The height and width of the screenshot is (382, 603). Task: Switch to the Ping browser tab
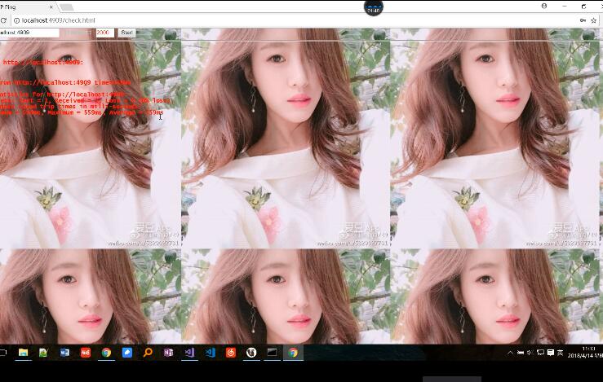(x=25, y=7)
